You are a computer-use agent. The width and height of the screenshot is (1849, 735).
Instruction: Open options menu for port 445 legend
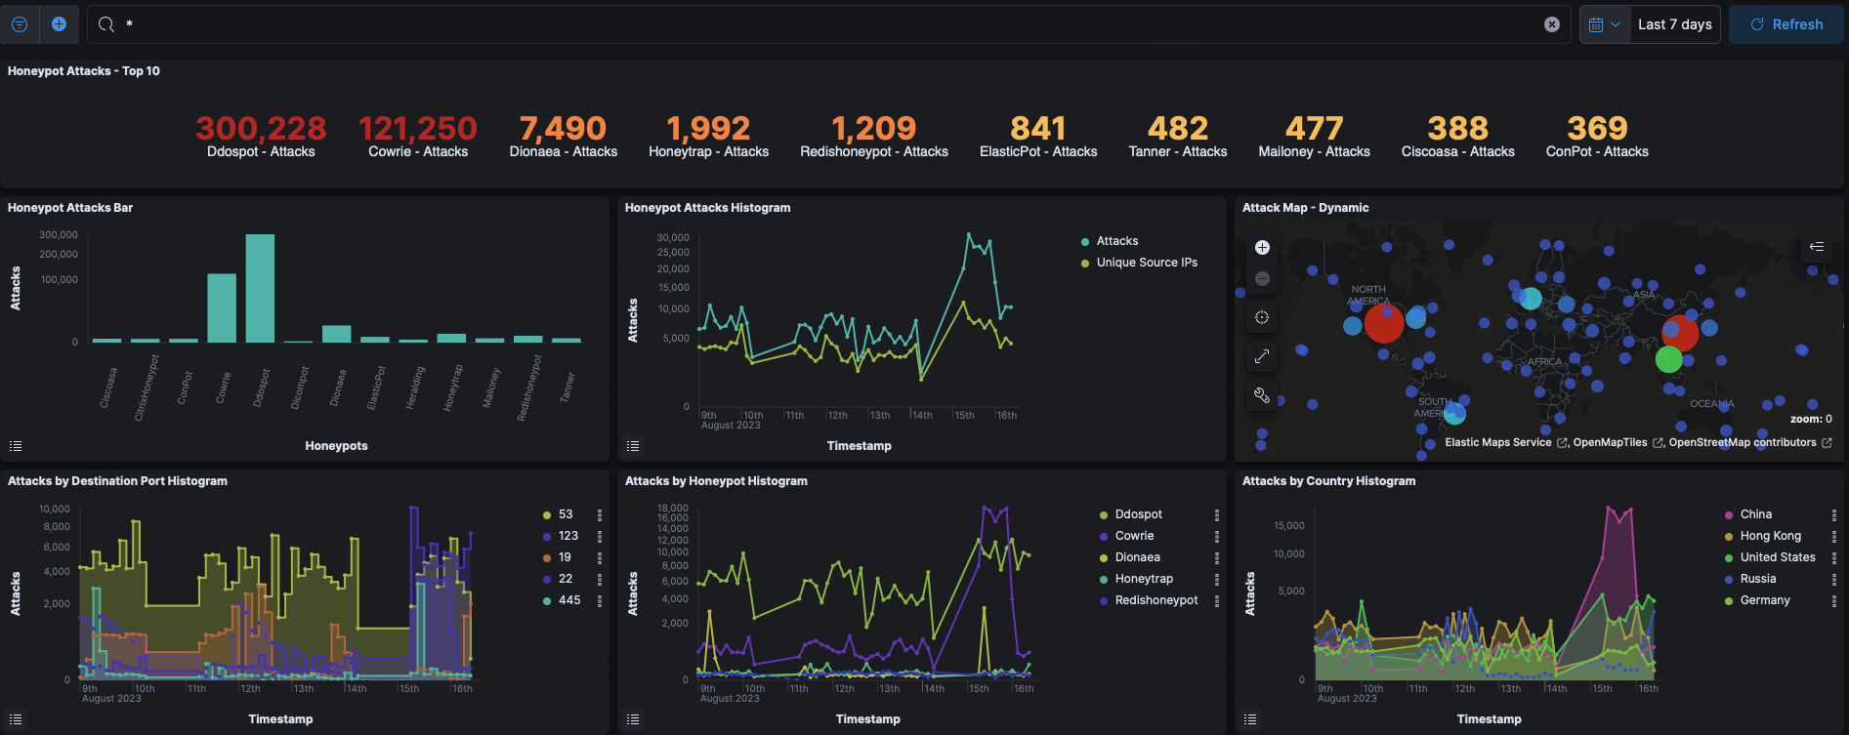pyautogui.click(x=600, y=600)
